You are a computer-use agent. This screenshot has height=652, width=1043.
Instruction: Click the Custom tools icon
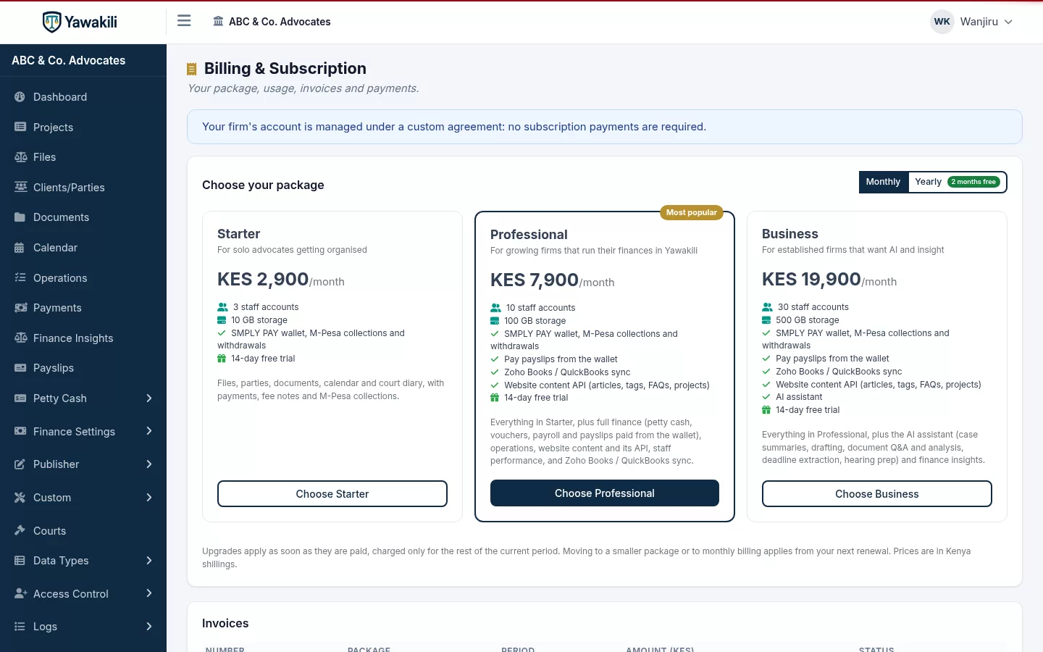[x=20, y=498]
